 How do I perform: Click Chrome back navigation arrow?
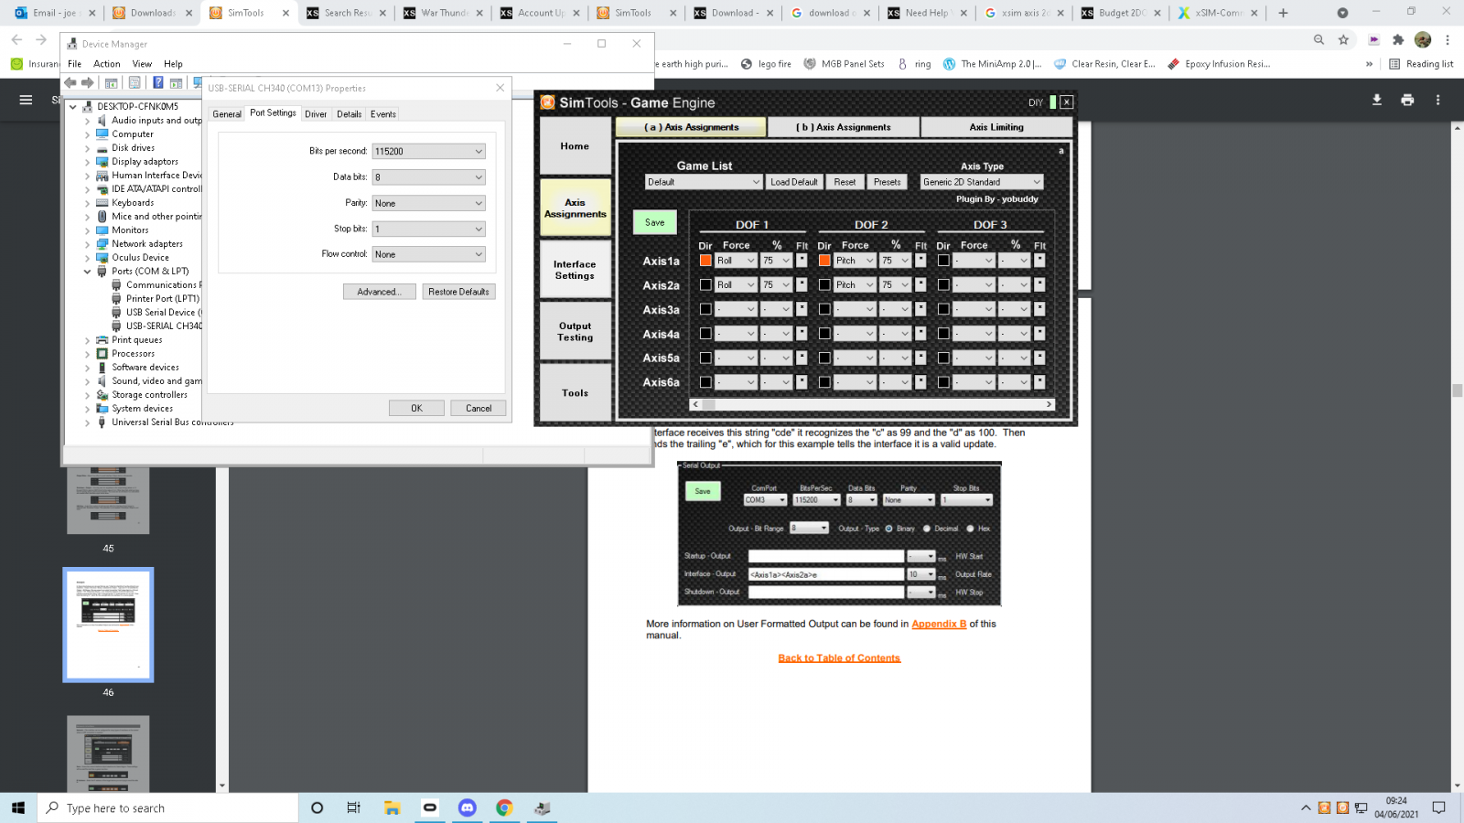pos(16,39)
